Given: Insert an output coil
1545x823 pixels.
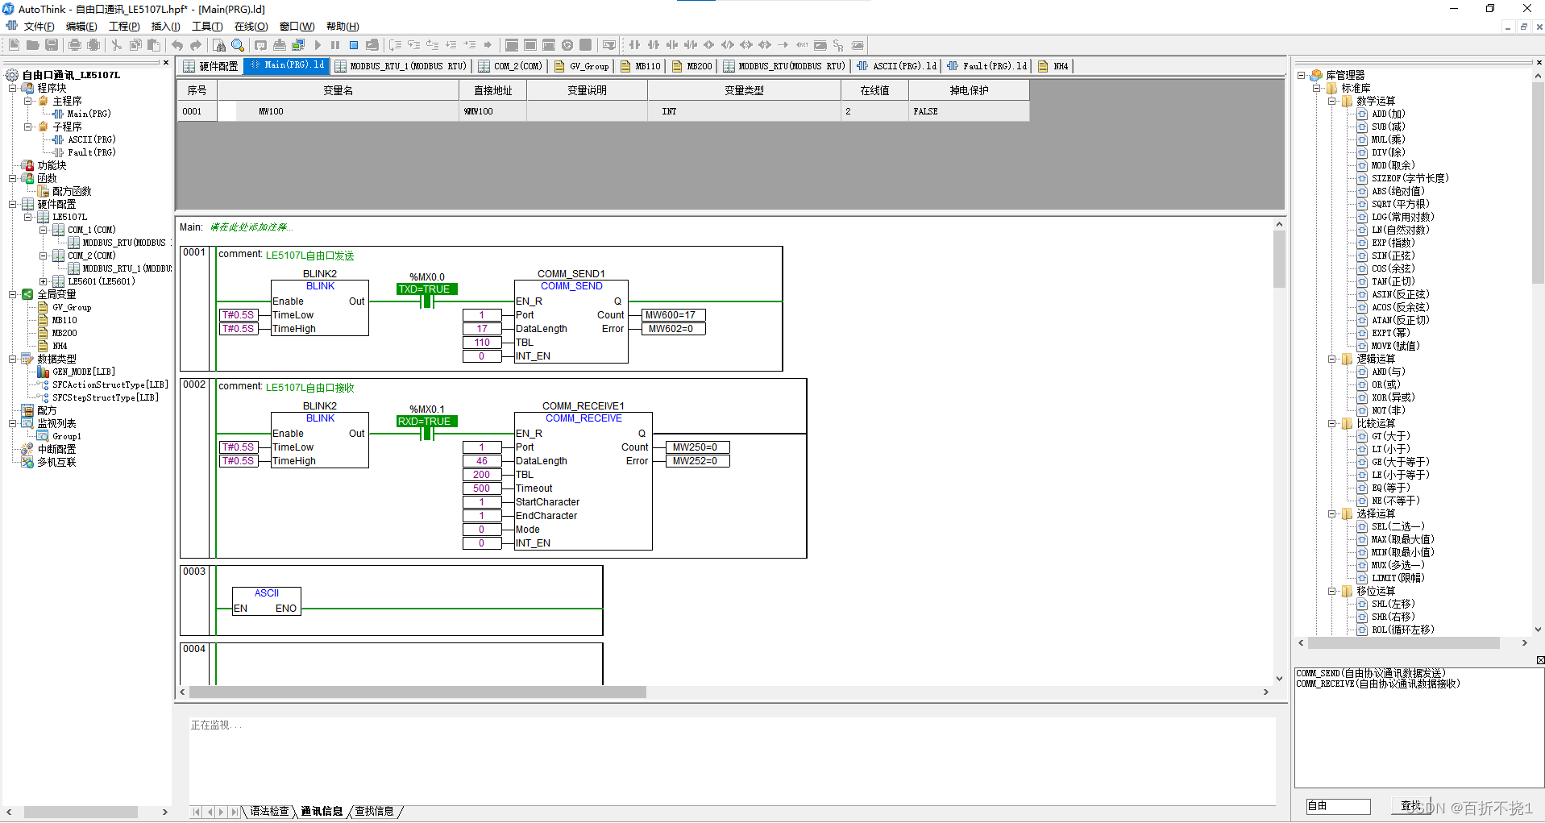Looking at the screenshot, I should 709,45.
